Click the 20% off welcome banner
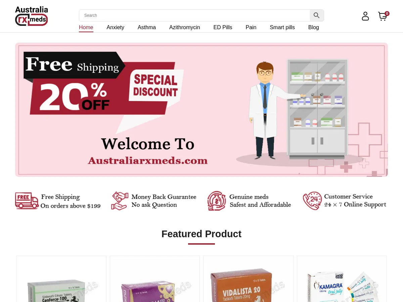The image size is (403, 302). [x=201, y=110]
